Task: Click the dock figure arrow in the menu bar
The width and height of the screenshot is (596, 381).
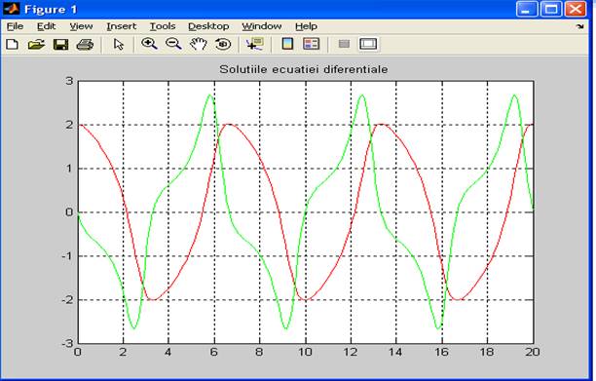Action: pos(579,26)
